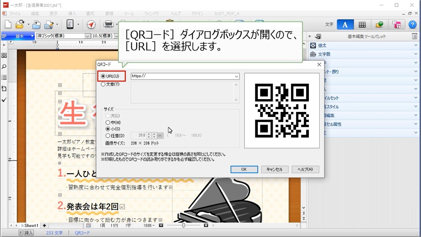Click the 感太 palette icon

pos(313,45)
